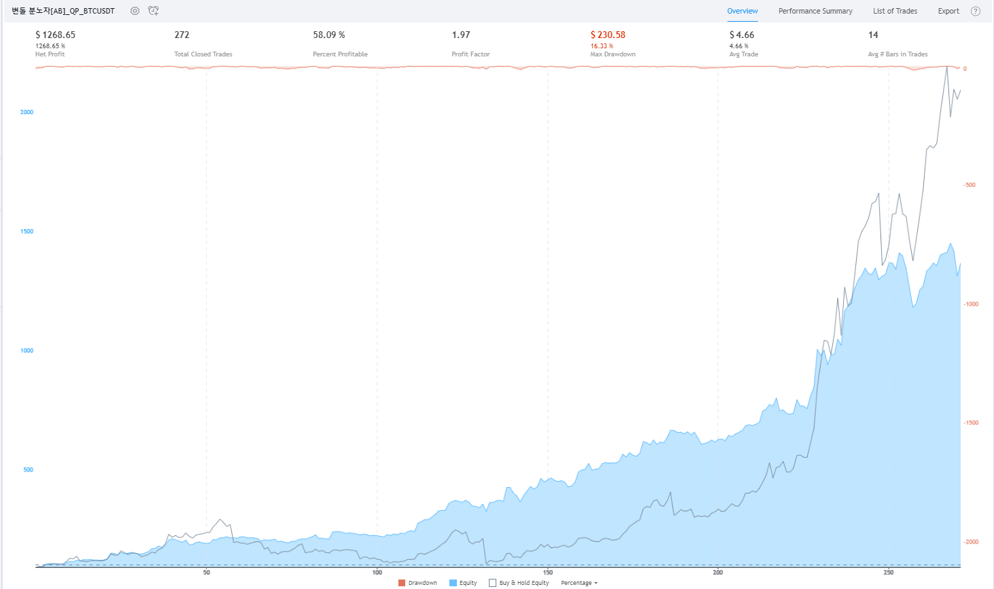
Task: Click trade 200 marker on x-axis
Action: [x=718, y=572]
